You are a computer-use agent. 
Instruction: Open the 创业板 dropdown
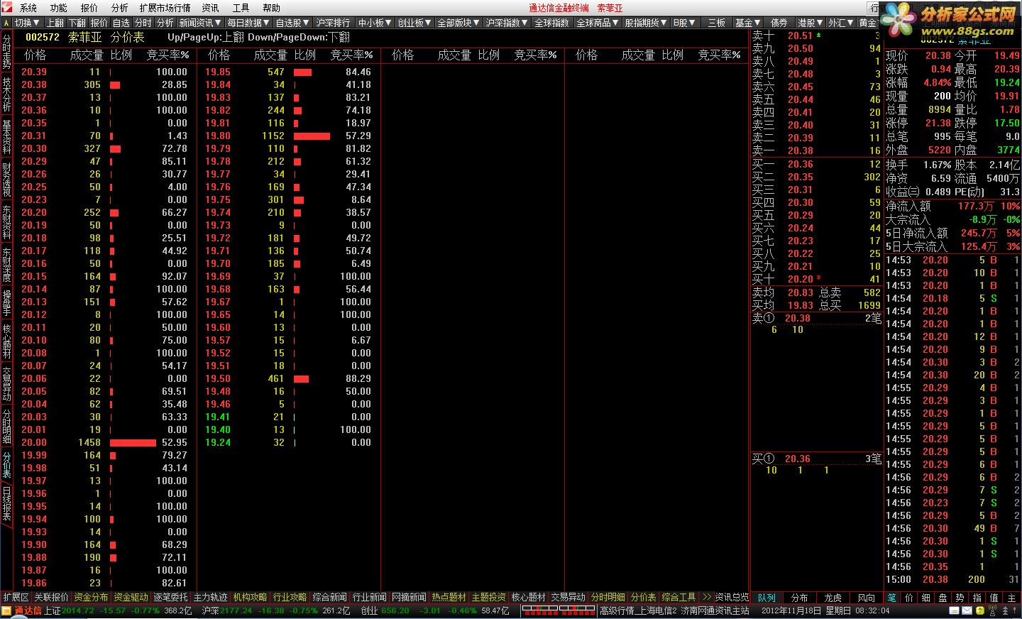pos(414,23)
